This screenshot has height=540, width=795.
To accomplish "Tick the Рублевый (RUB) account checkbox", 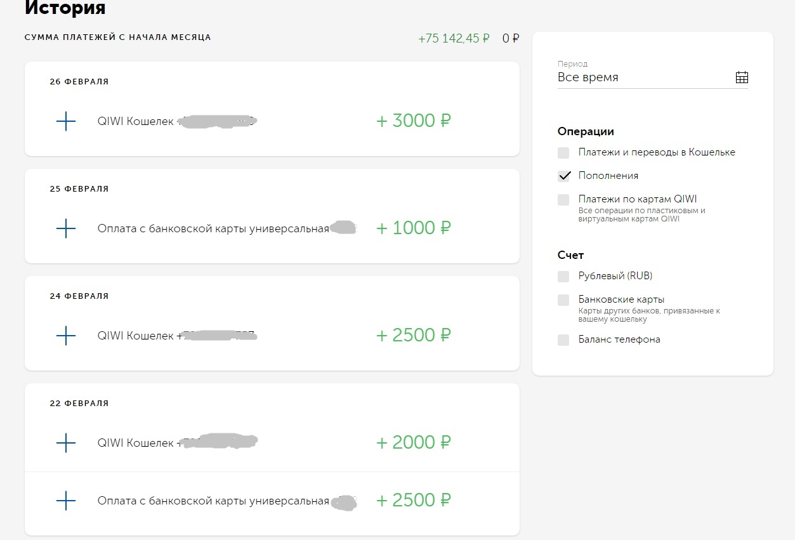I will [x=563, y=277].
